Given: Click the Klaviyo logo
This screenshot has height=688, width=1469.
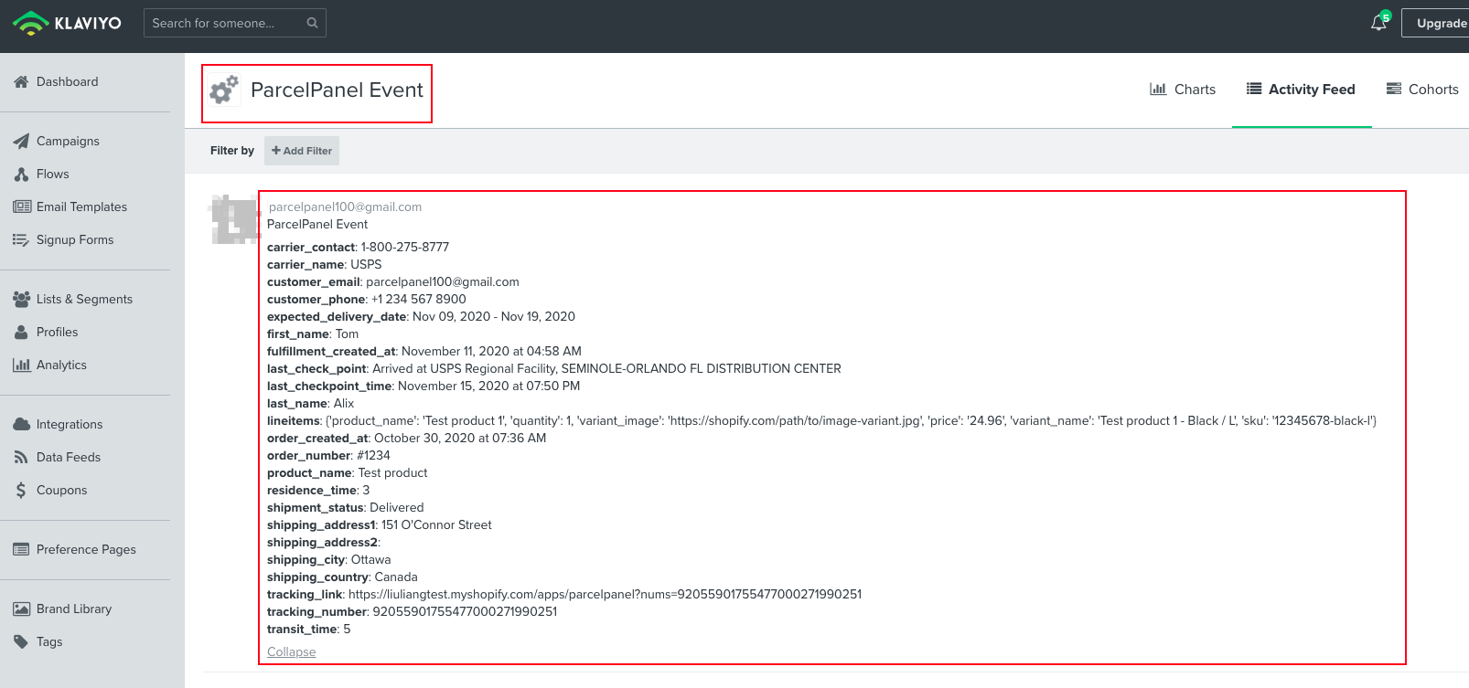Looking at the screenshot, I should point(67,23).
